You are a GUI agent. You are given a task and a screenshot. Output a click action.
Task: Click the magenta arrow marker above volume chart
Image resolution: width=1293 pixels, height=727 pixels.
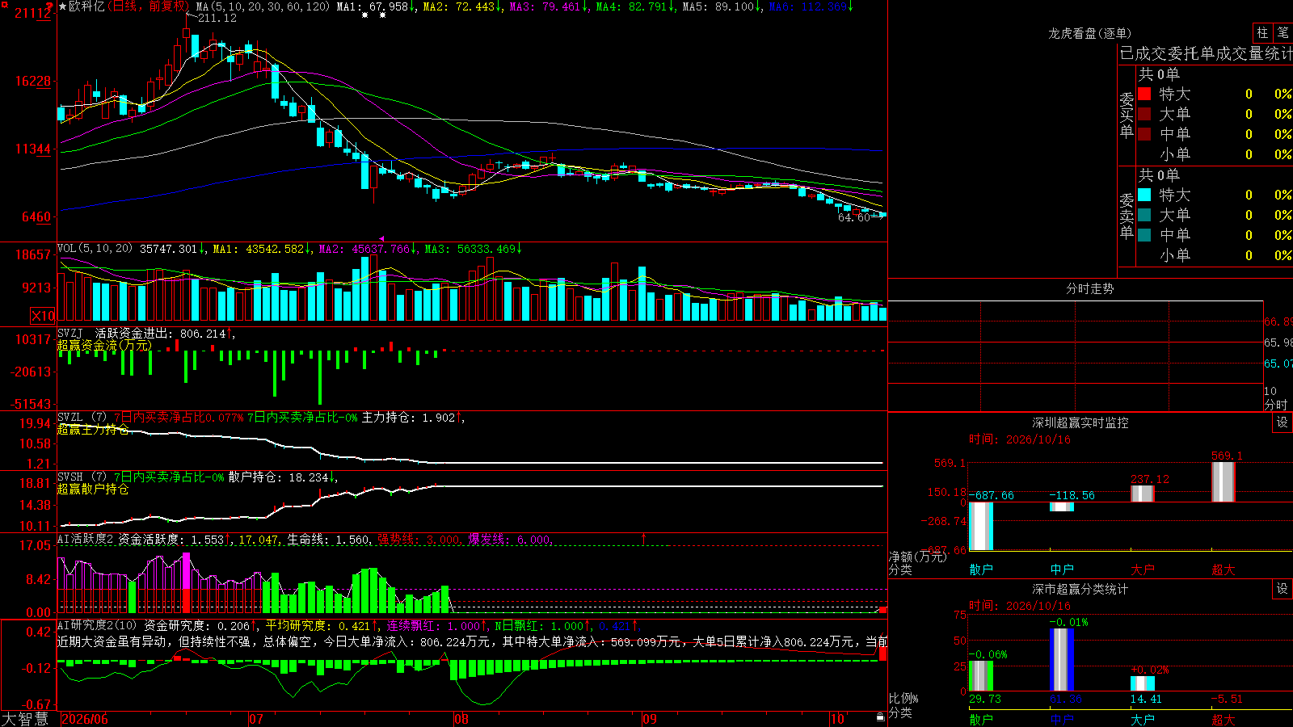(381, 238)
